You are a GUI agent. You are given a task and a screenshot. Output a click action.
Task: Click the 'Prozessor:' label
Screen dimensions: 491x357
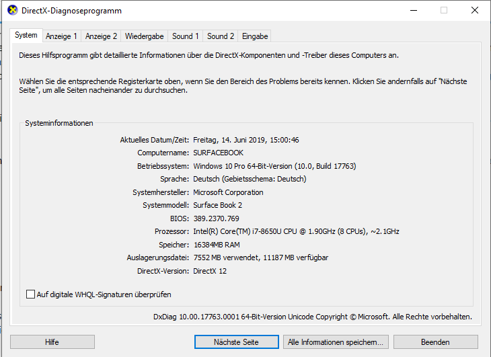click(172, 231)
